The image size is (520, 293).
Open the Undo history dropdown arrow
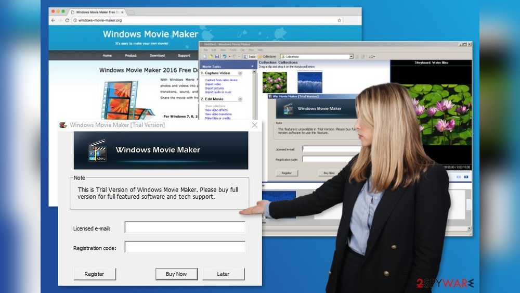click(x=229, y=57)
